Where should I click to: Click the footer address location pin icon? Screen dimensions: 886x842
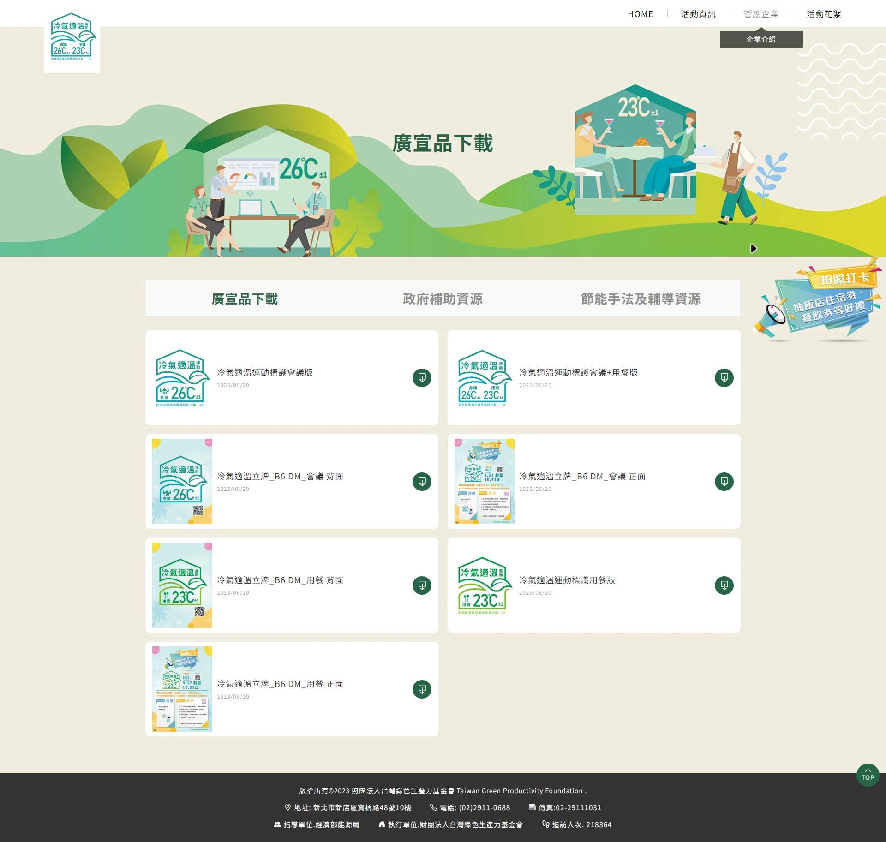pyautogui.click(x=288, y=807)
